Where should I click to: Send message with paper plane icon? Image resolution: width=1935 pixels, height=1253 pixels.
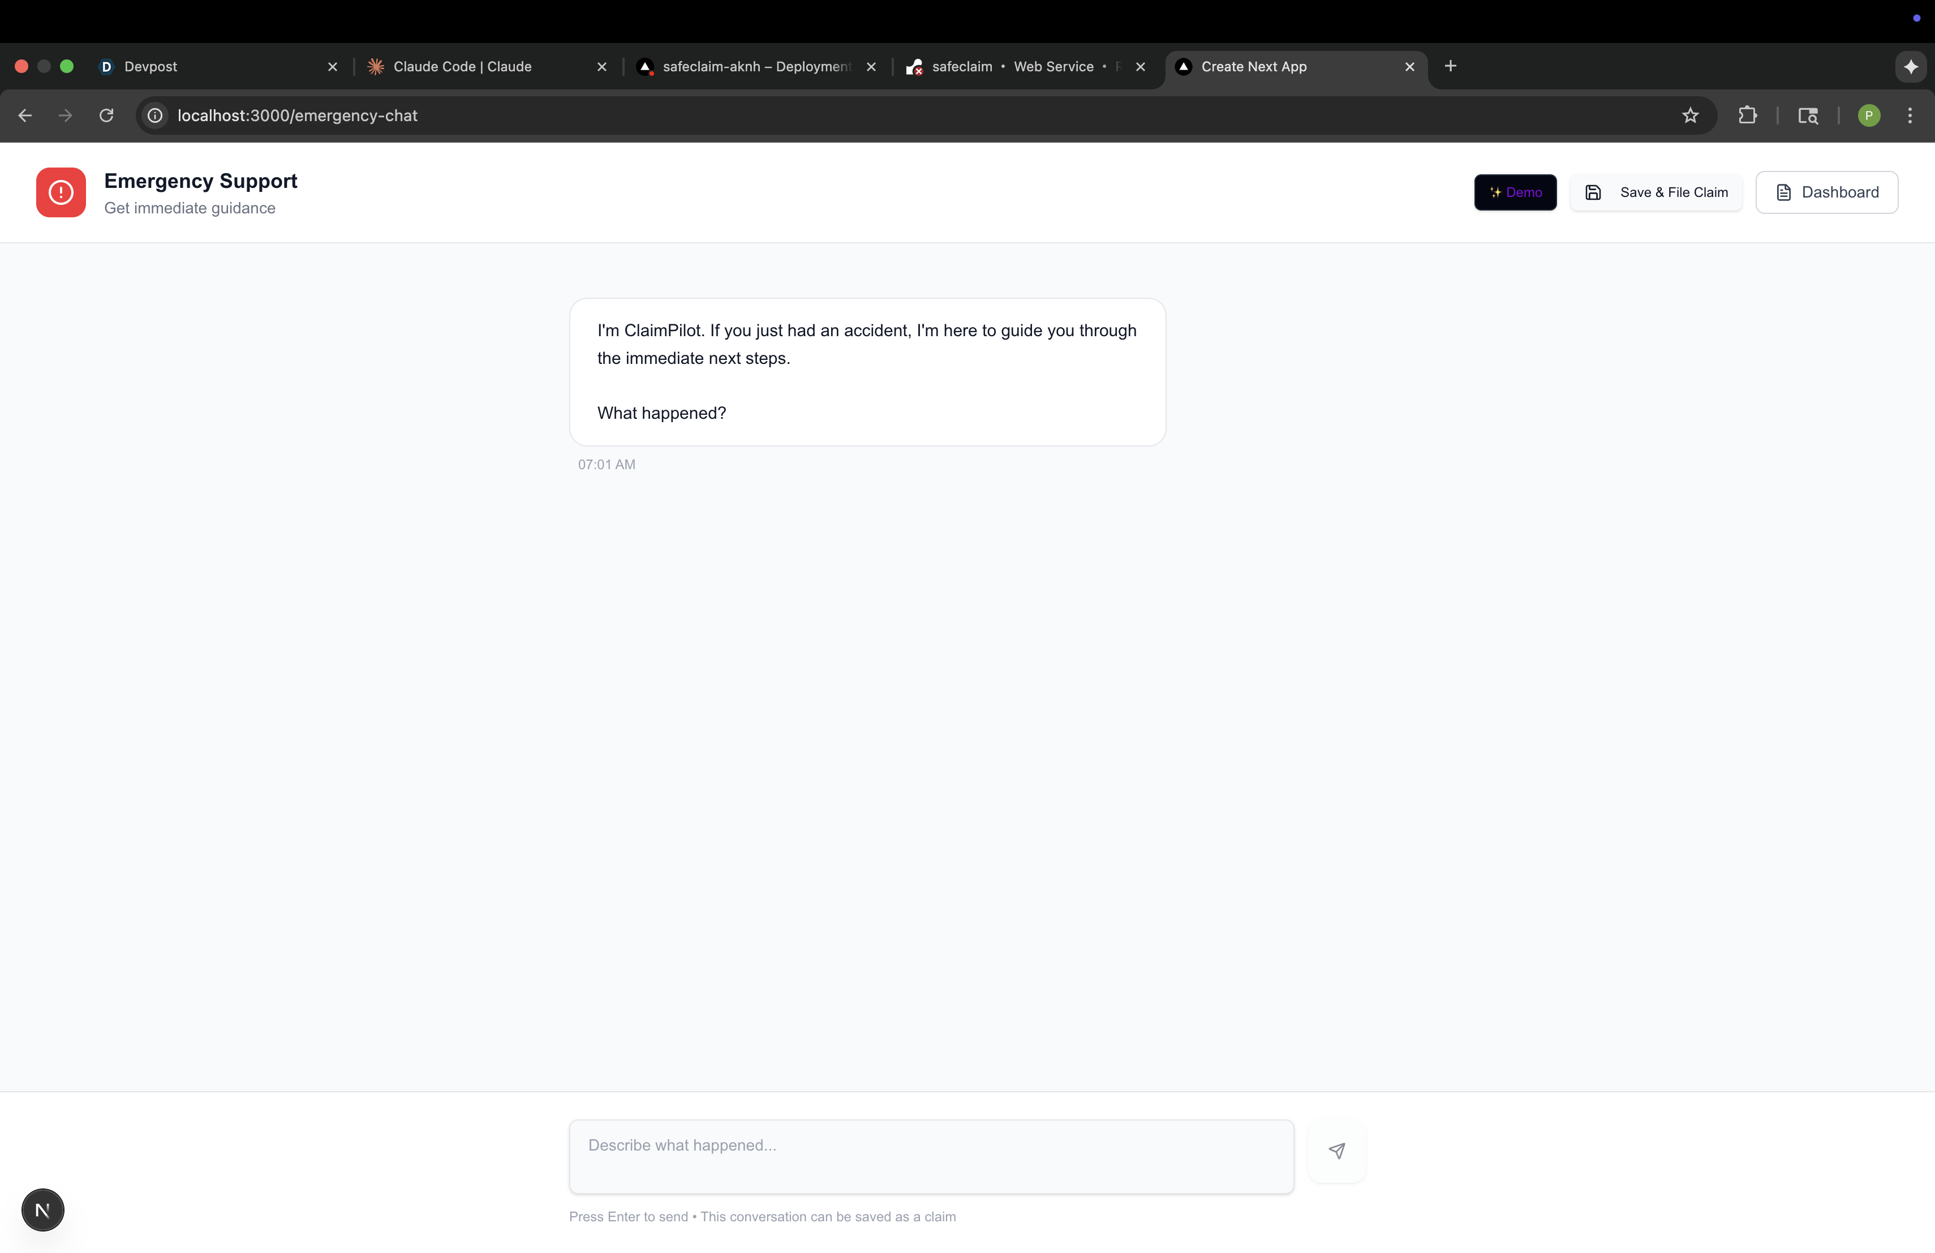click(x=1336, y=1151)
